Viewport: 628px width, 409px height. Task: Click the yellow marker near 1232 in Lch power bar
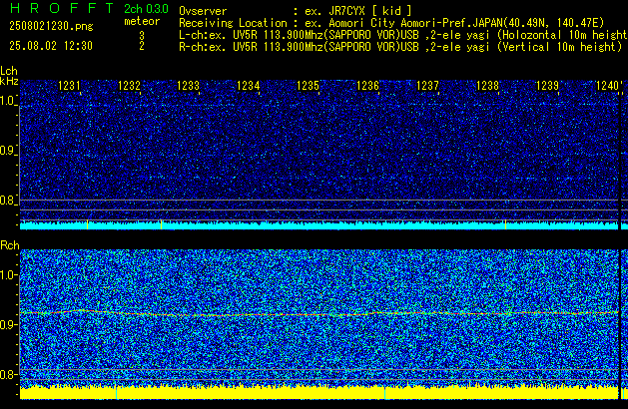(161, 224)
